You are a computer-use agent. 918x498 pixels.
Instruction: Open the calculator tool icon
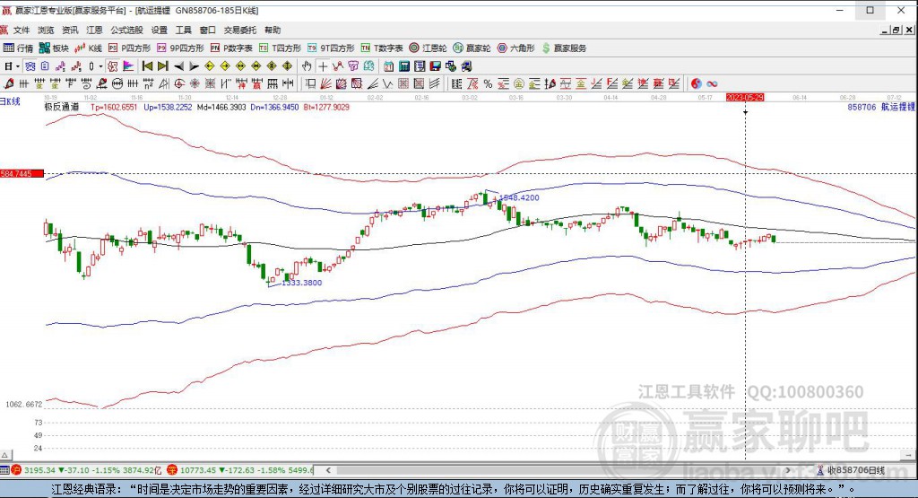(404, 66)
